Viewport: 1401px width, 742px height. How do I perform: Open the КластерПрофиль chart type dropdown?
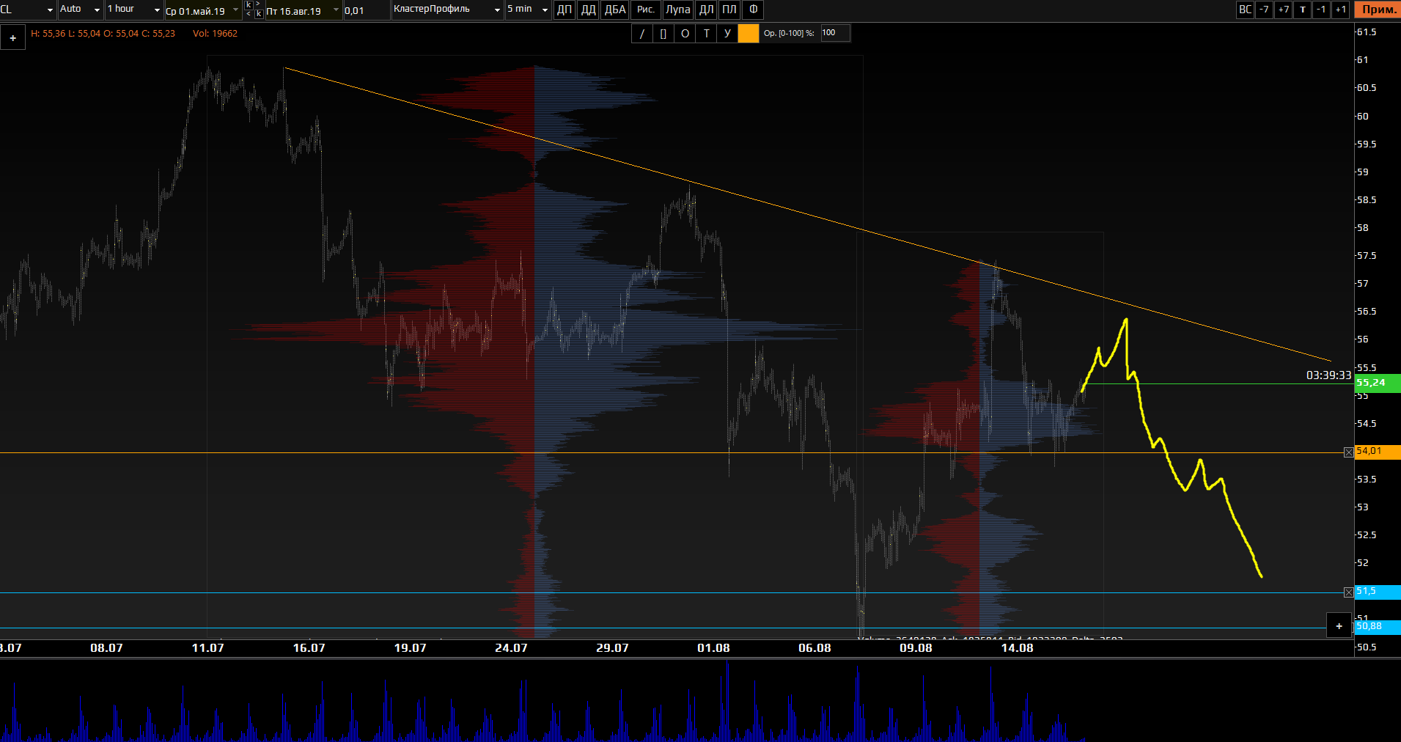point(446,10)
